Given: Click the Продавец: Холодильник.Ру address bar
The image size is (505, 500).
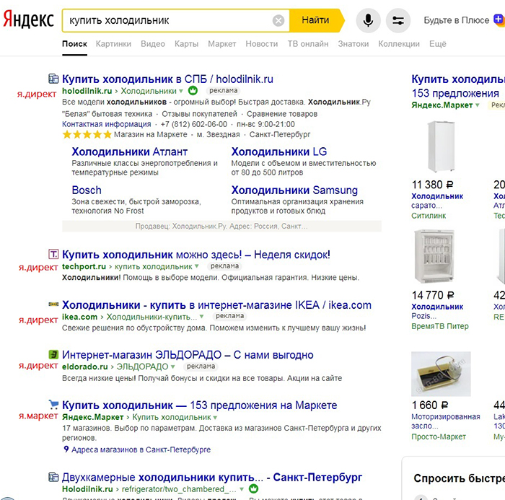Looking at the screenshot, I should click(x=221, y=226).
